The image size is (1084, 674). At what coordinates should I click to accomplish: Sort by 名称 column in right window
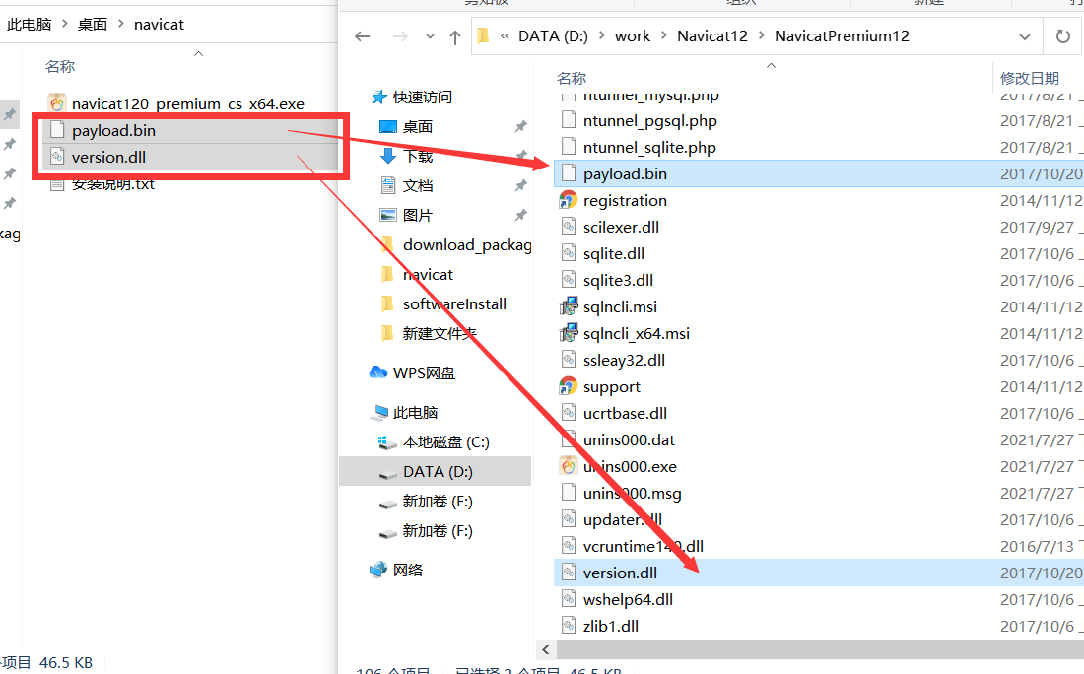pyautogui.click(x=572, y=78)
